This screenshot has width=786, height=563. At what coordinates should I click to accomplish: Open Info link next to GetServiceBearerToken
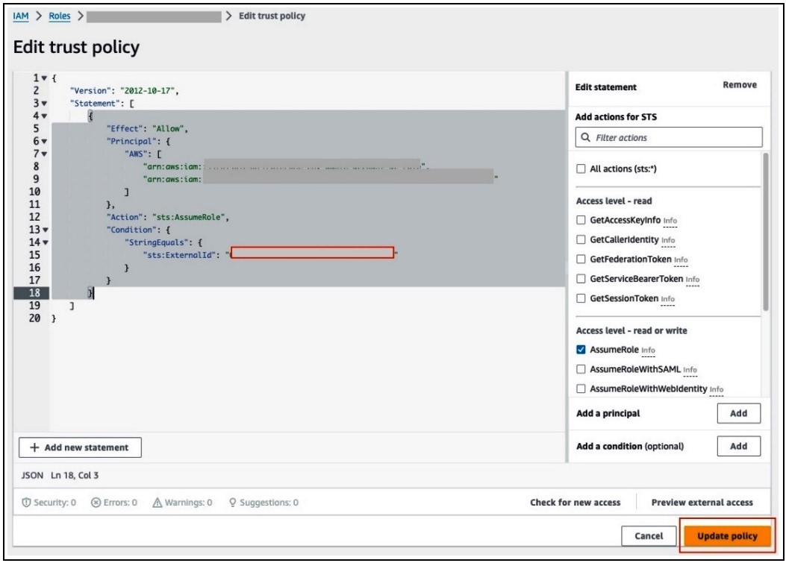pyautogui.click(x=692, y=279)
